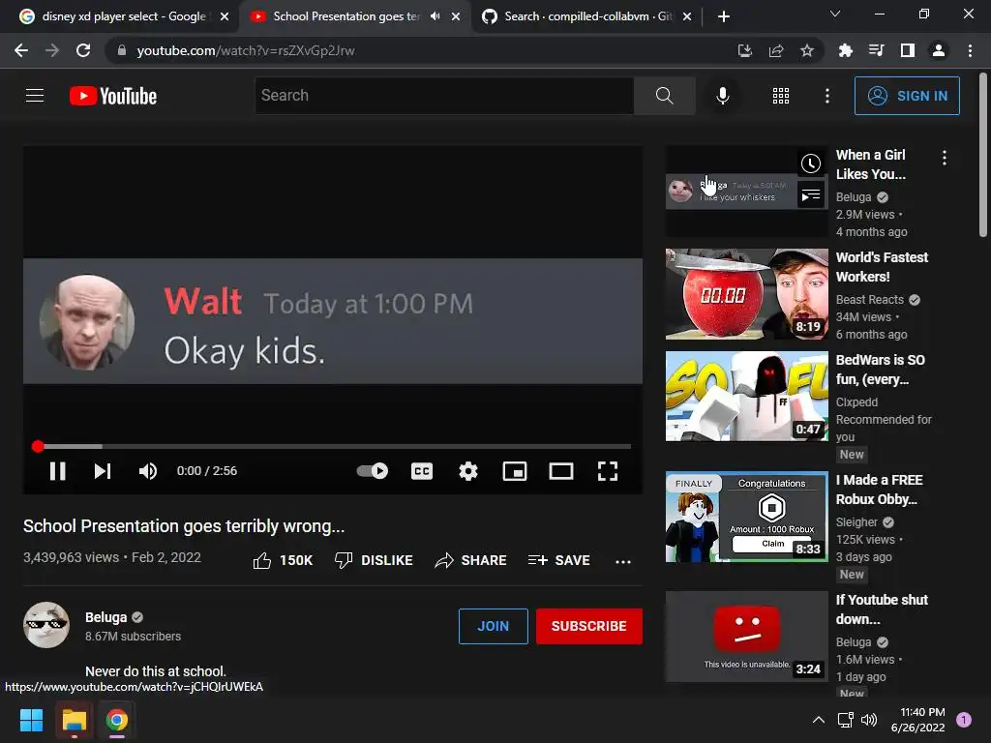Add 'When a Girl Likes You' to Watch later
This screenshot has width=991, height=743.
coord(811,163)
